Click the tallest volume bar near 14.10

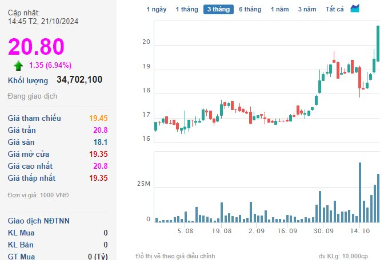pyautogui.click(x=360, y=192)
